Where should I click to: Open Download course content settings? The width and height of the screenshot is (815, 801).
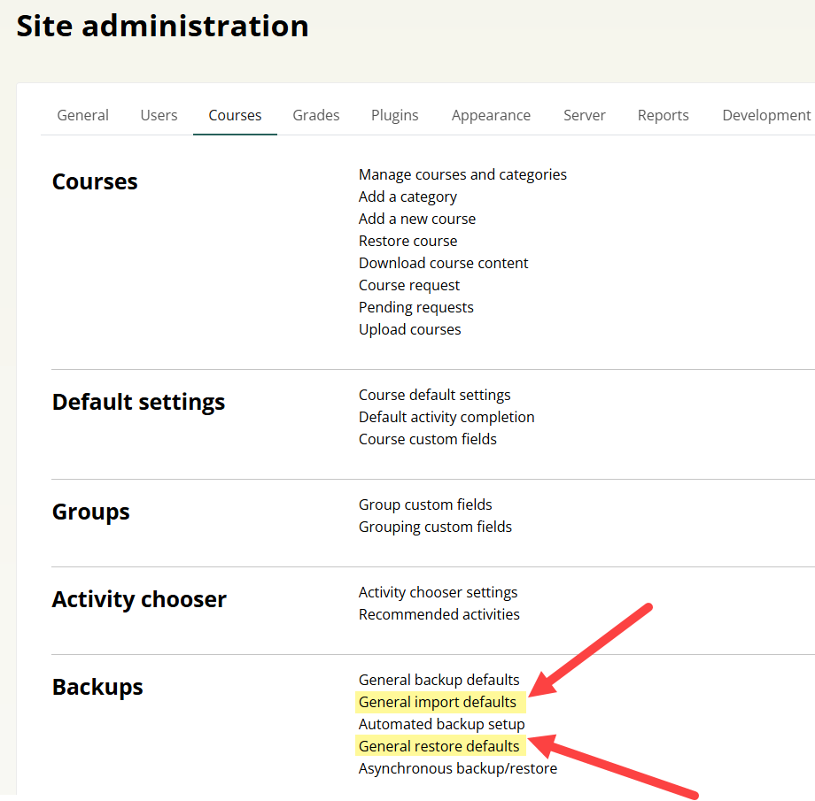443,263
